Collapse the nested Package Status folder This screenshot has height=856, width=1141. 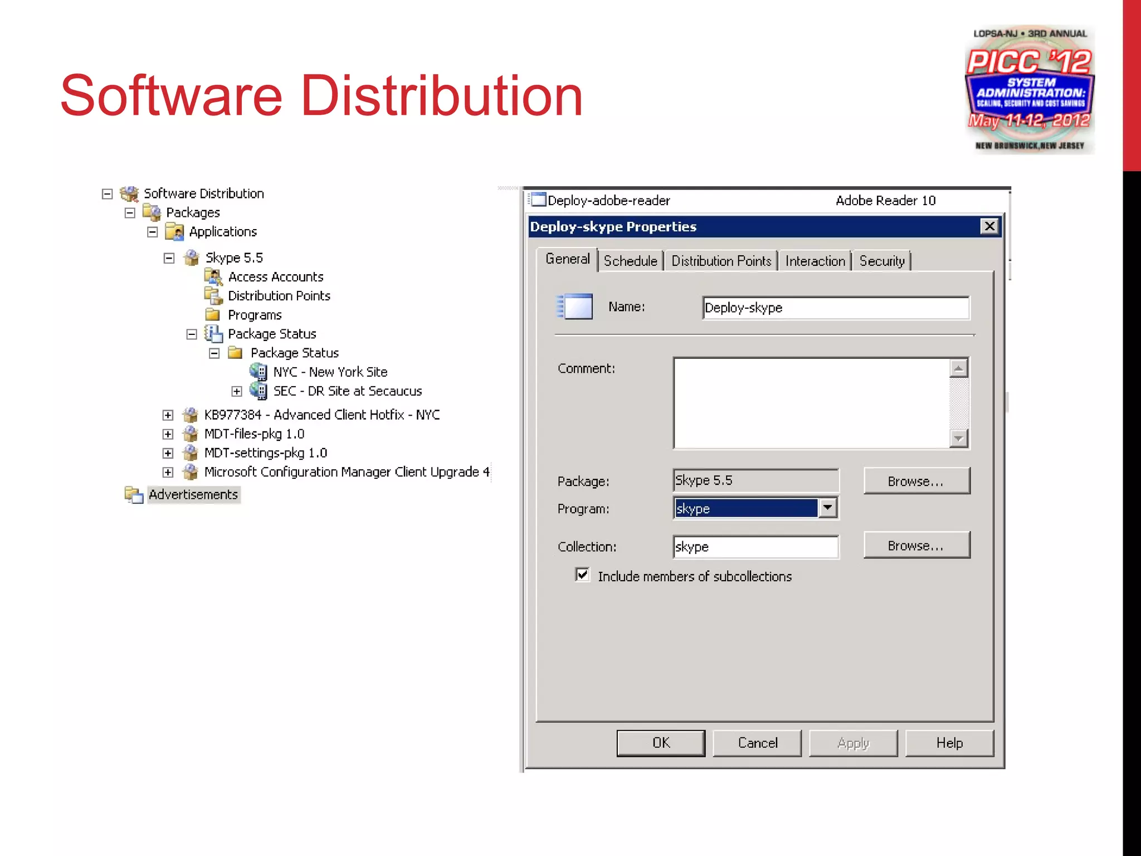tap(214, 353)
